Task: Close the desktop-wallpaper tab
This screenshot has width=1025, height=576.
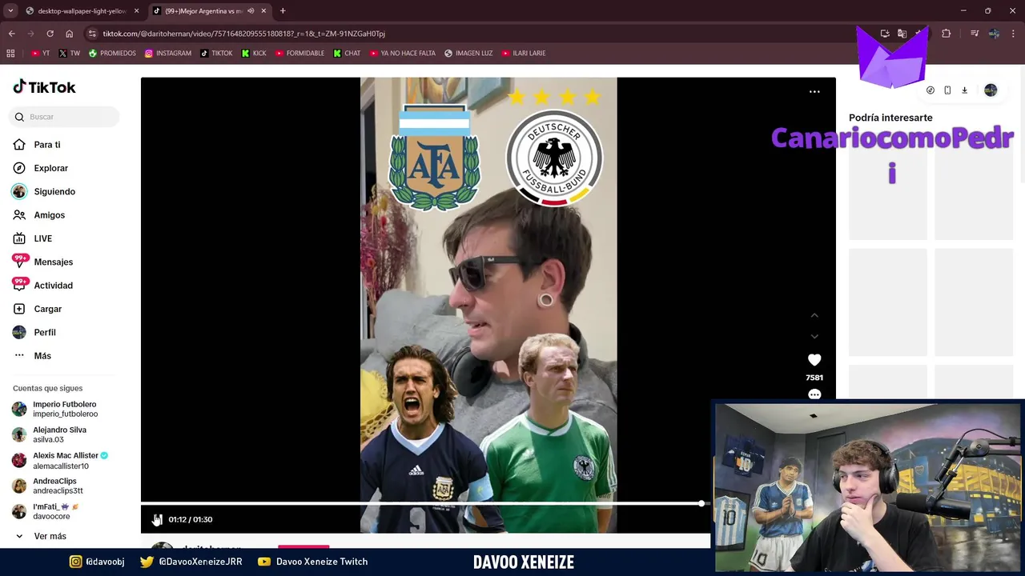Action: tap(136, 11)
